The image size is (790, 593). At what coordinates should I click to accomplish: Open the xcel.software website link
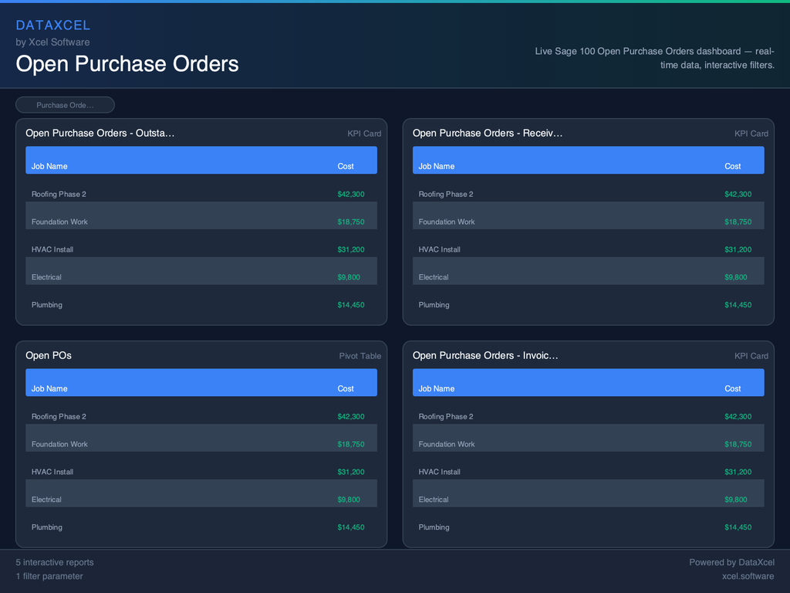coord(746,576)
